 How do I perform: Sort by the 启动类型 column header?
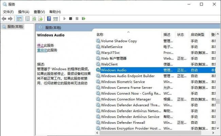[x=198, y=35]
